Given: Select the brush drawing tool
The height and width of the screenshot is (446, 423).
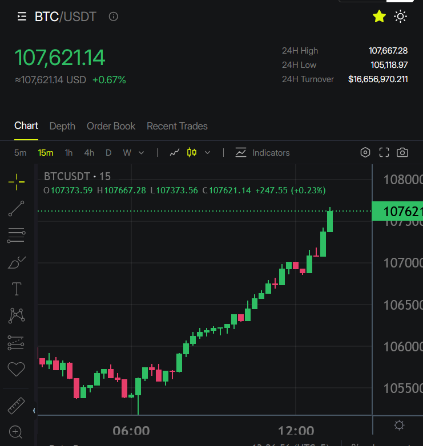Looking at the screenshot, I should coord(17,262).
